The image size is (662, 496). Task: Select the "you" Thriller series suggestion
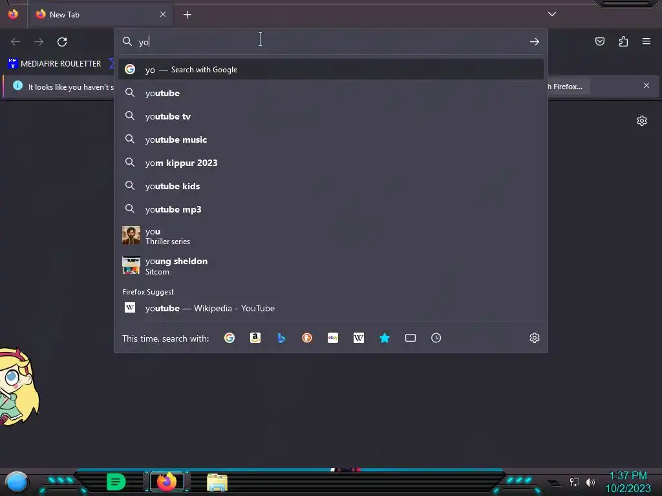(331, 236)
